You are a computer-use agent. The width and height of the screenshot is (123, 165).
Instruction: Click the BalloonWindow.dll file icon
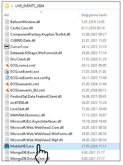[x=7, y=22]
